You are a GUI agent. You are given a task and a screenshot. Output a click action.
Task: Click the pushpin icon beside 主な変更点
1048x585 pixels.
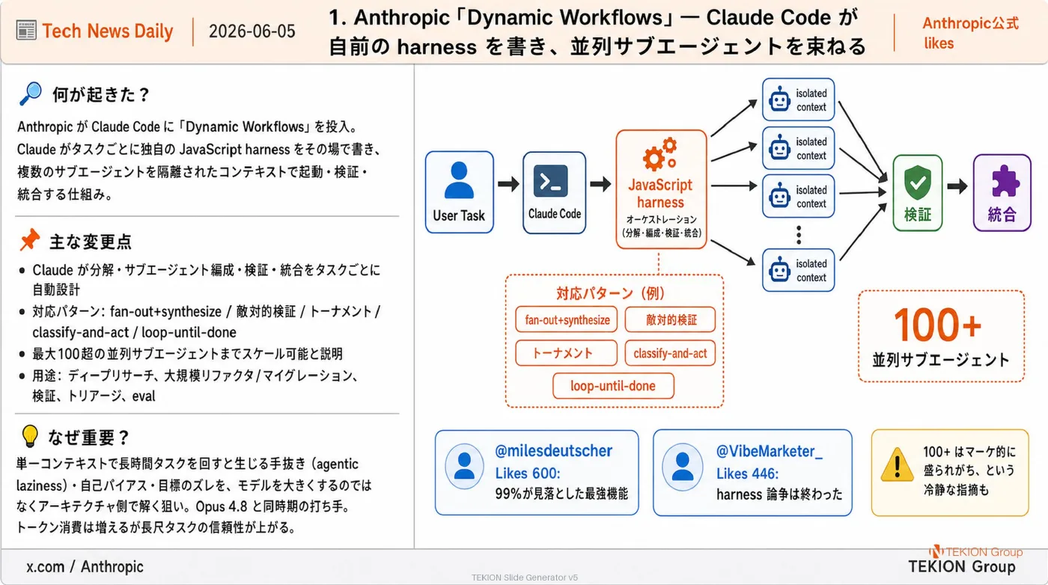point(29,240)
